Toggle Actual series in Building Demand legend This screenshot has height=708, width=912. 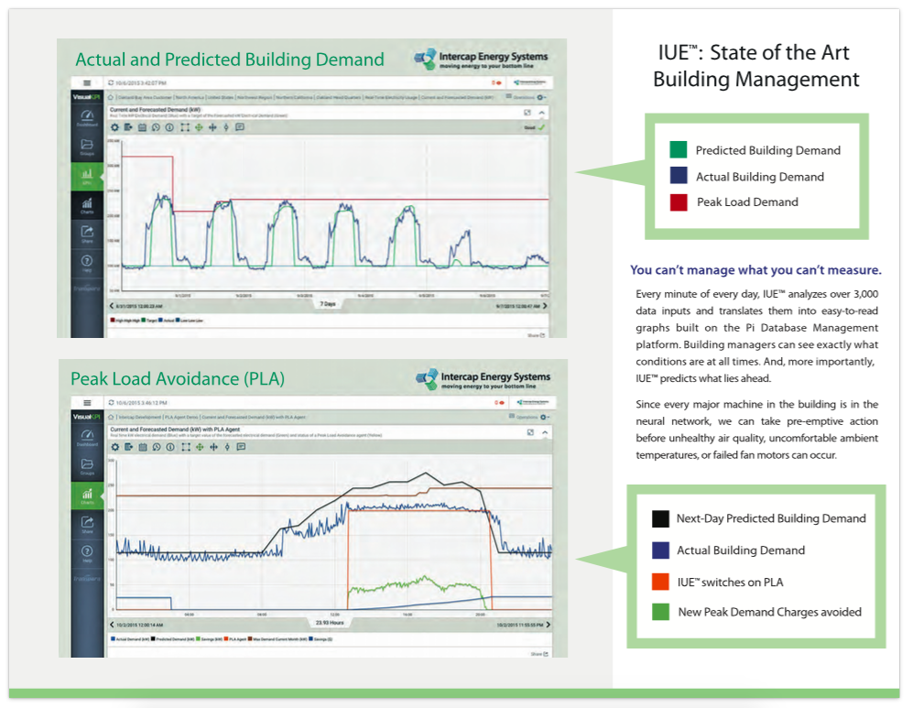[167, 320]
